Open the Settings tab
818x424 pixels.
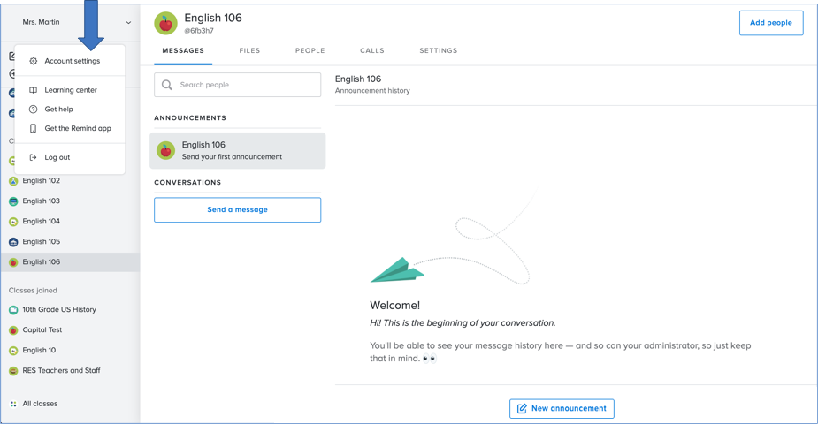tap(438, 51)
